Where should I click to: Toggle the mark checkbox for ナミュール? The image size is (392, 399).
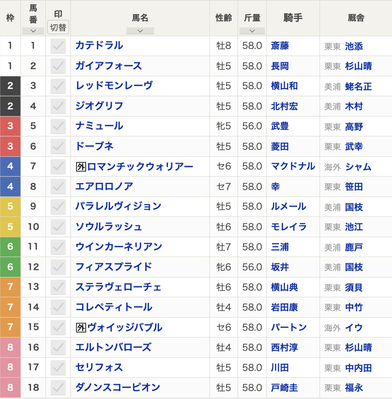pyautogui.click(x=58, y=126)
